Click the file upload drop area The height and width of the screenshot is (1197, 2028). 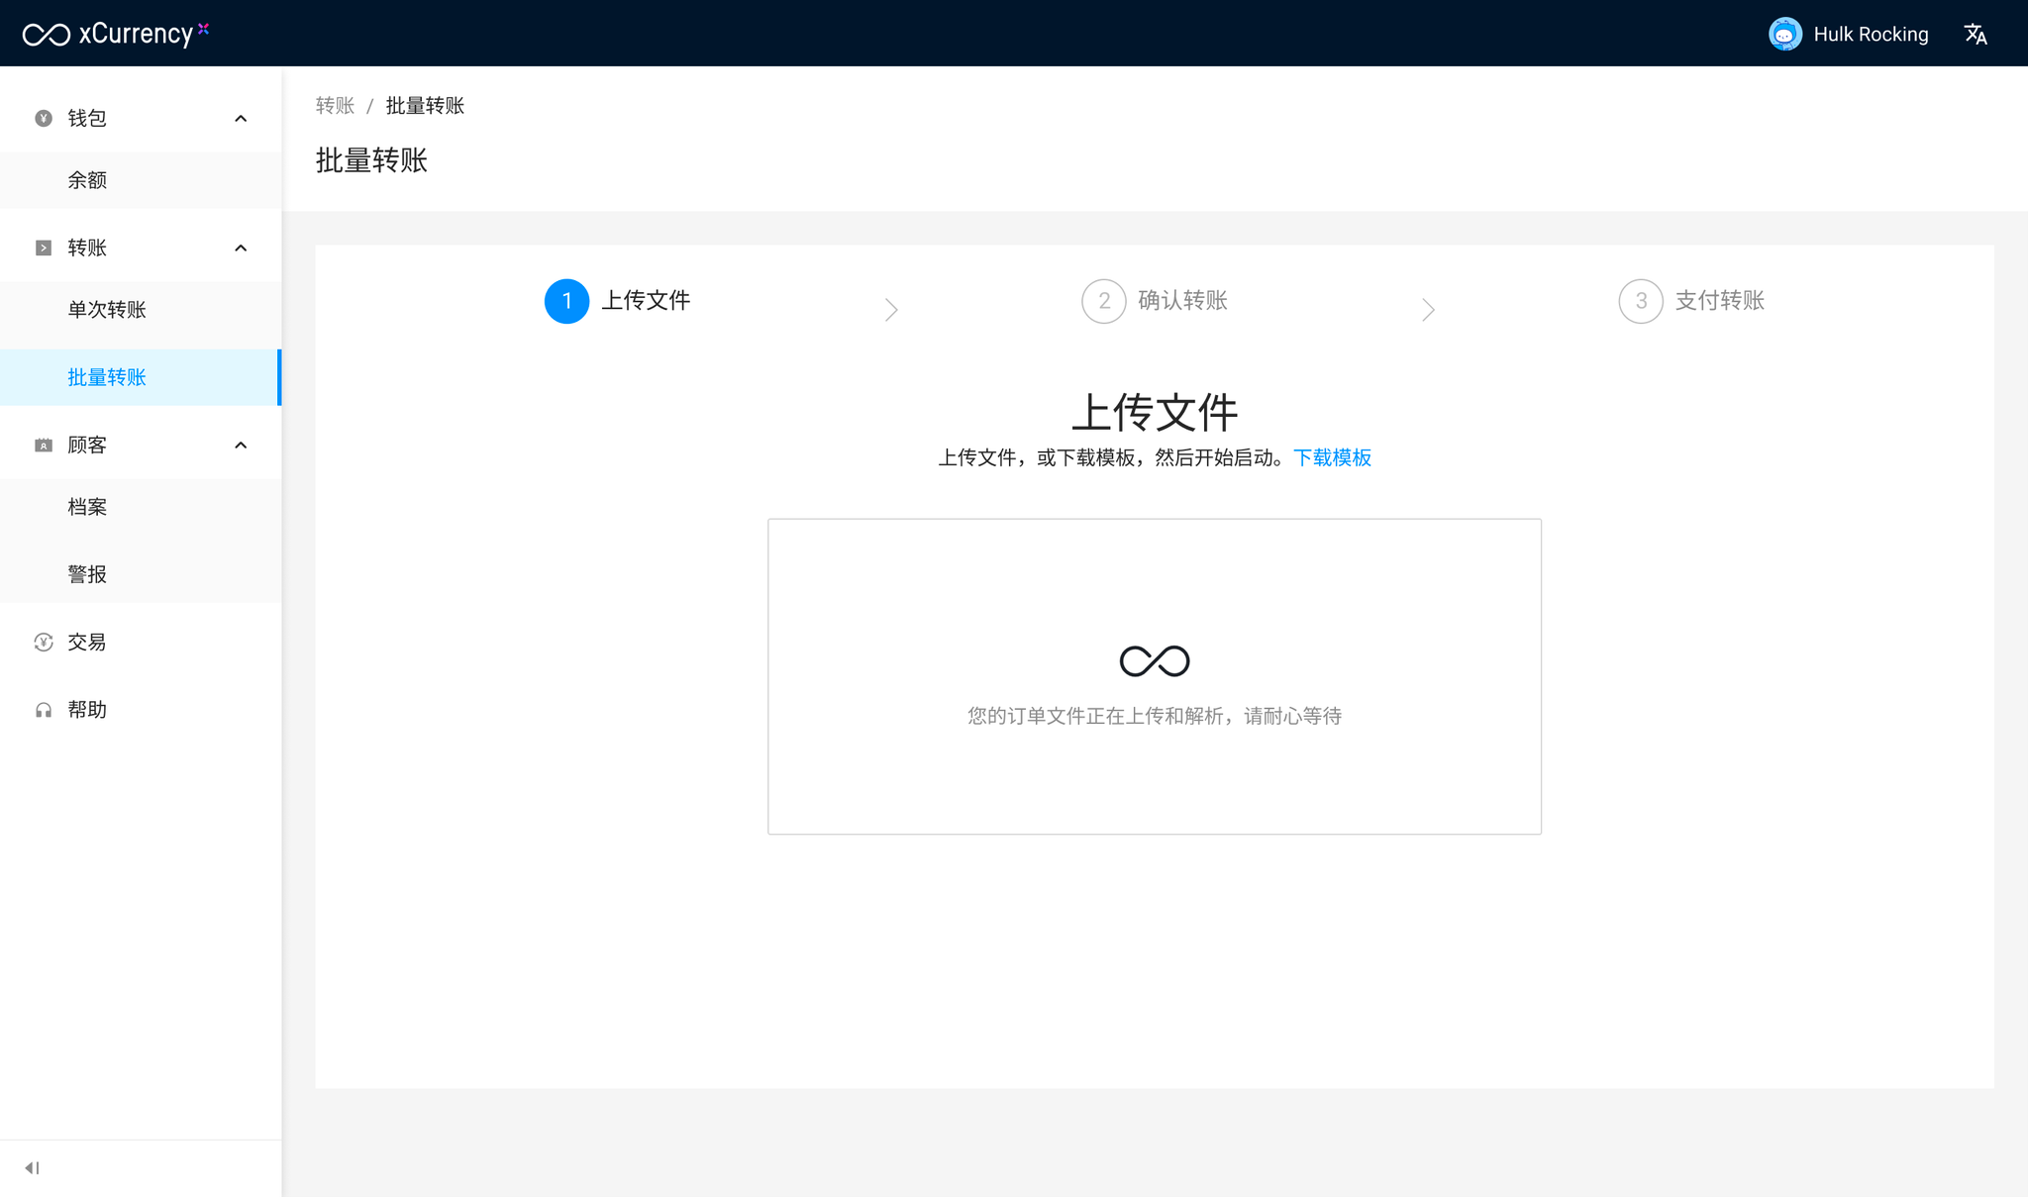[1154, 676]
